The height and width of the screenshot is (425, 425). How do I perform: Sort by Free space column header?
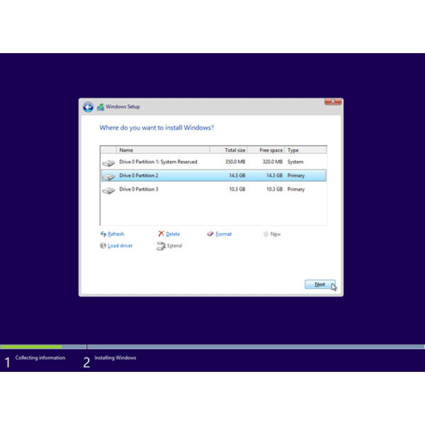click(x=266, y=150)
